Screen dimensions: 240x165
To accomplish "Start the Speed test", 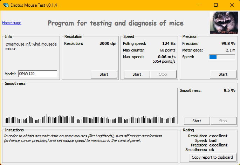I will click(137, 74).
